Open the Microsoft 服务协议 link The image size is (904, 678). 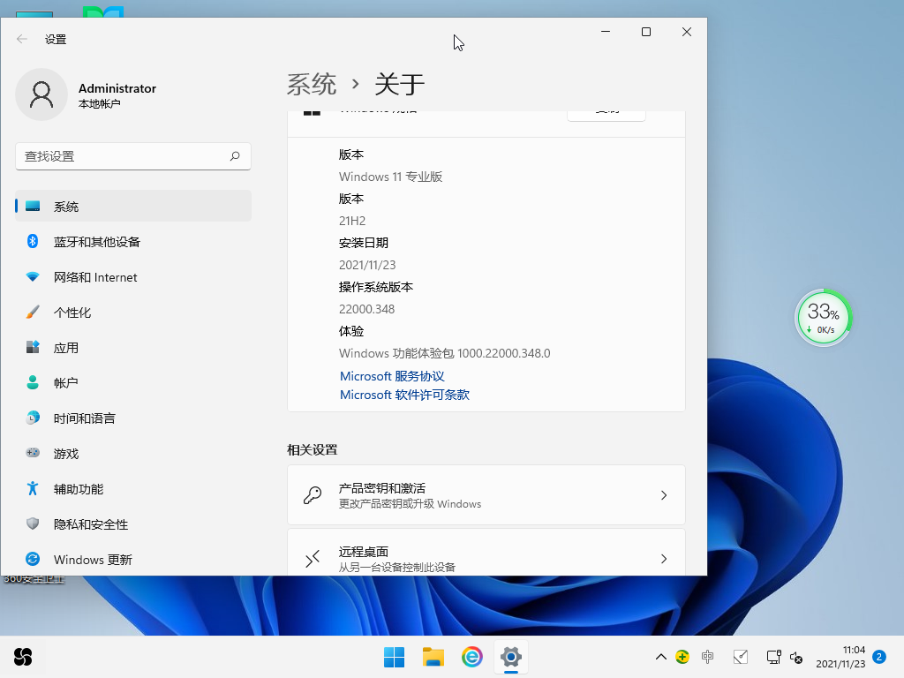click(391, 376)
